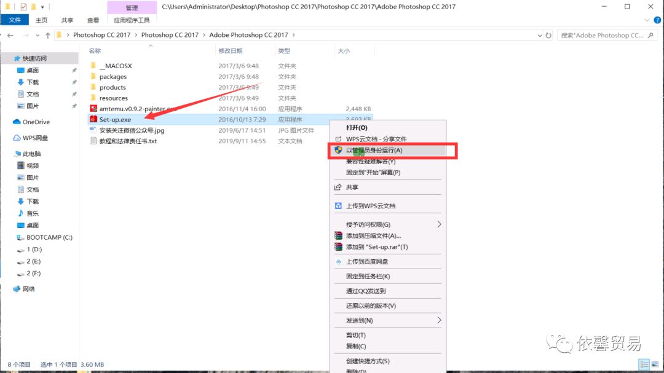Sort by the 修改日期 column header
The height and width of the screenshot is (373, 664).
pyautogui.click(x=231, y=51)
